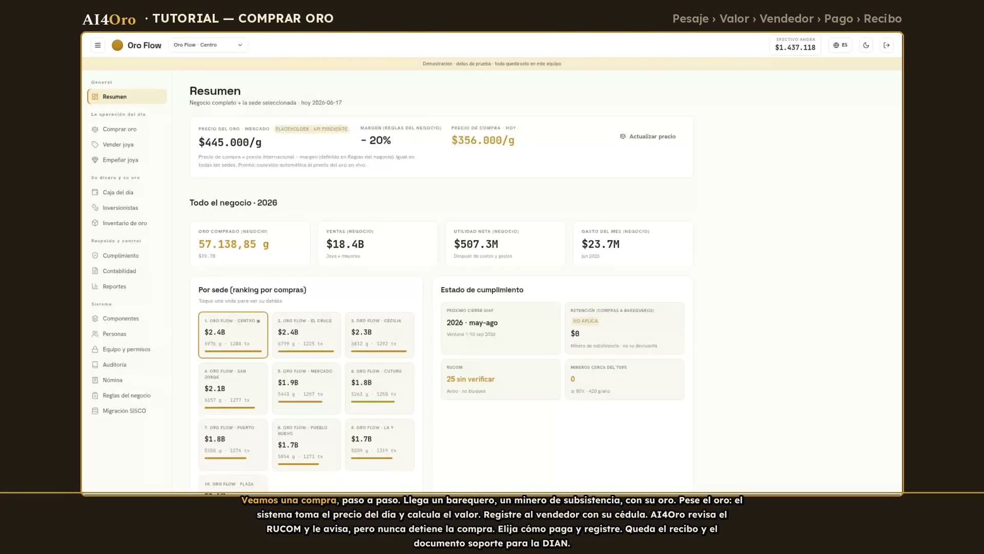Click the Personas icon
The height and width of the screenshot is (554, 984).
click(95, 334)
